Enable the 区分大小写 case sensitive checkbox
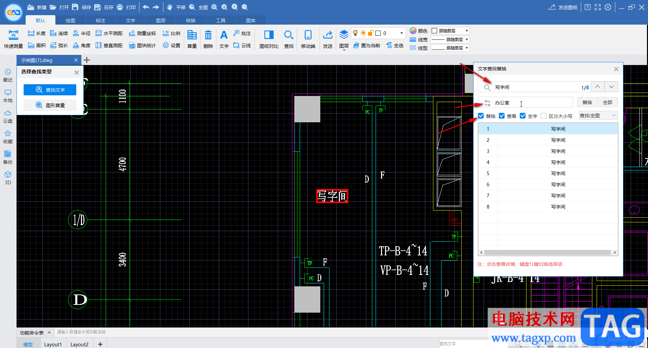The image size is (648, 348). pyautogui.click(x=544, y=116)
